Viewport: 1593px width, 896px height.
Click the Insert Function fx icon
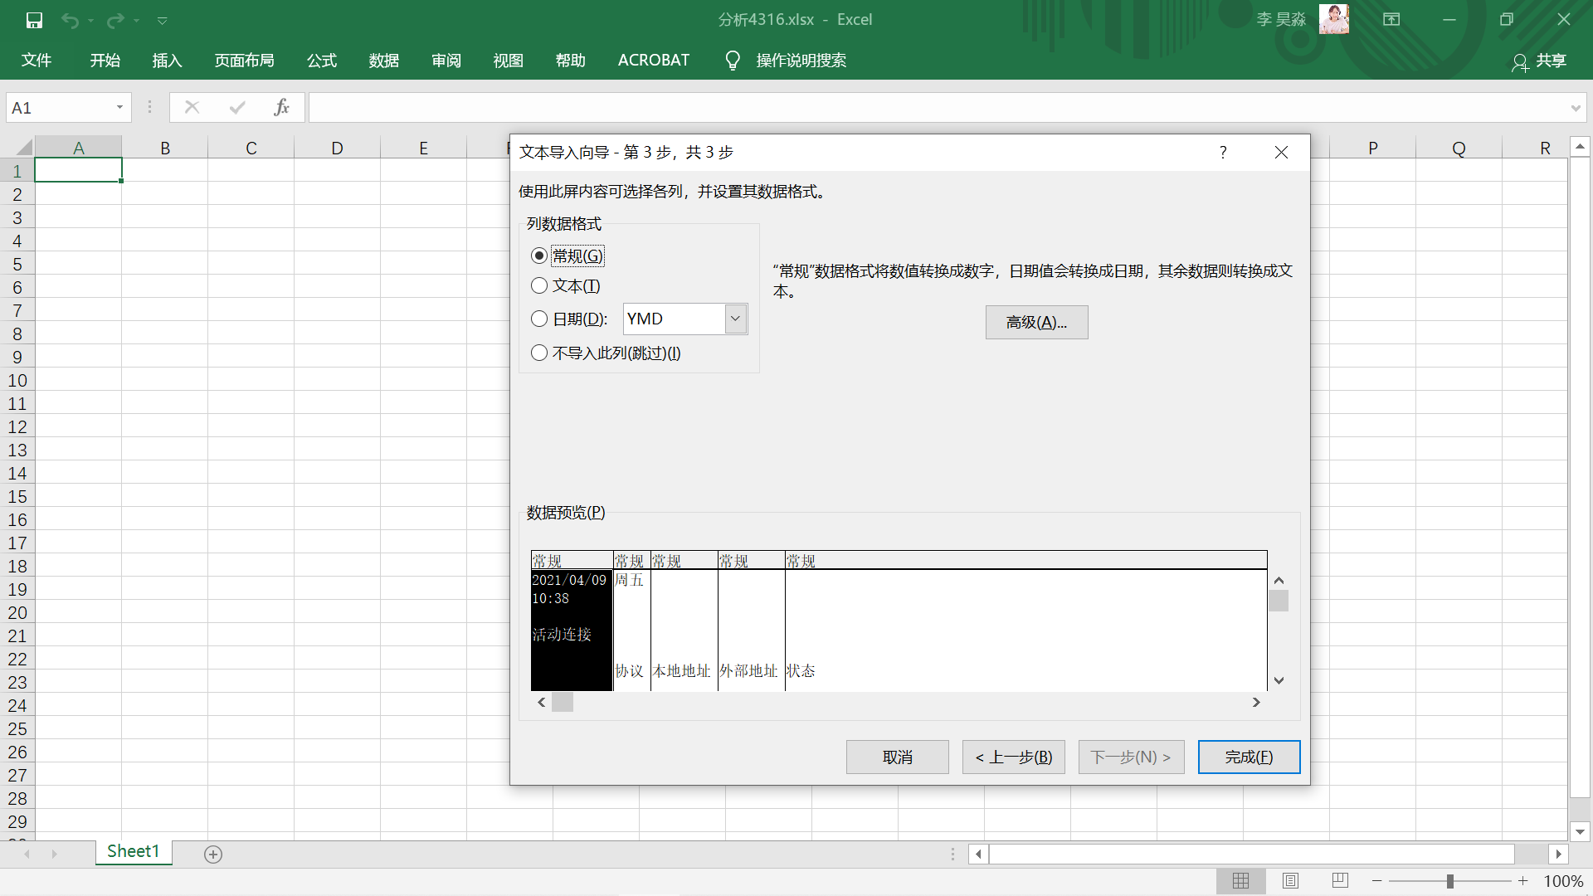click(281, 107)
